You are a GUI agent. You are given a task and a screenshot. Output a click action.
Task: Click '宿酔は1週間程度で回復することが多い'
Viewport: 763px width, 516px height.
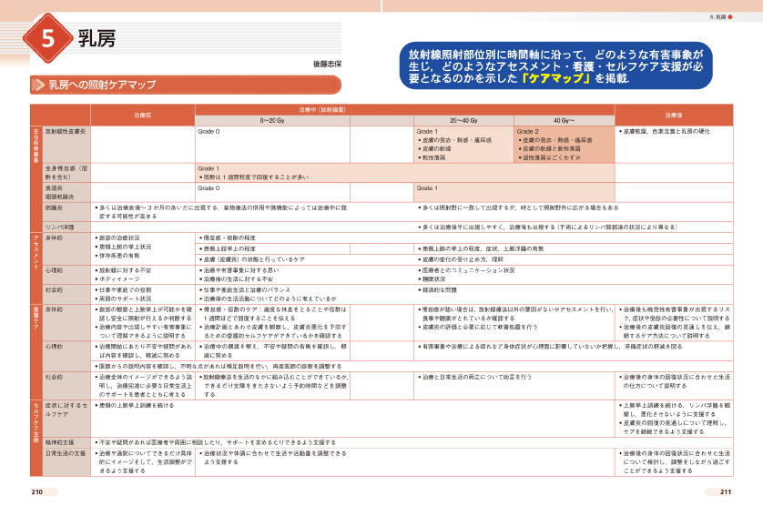point(254,177)
